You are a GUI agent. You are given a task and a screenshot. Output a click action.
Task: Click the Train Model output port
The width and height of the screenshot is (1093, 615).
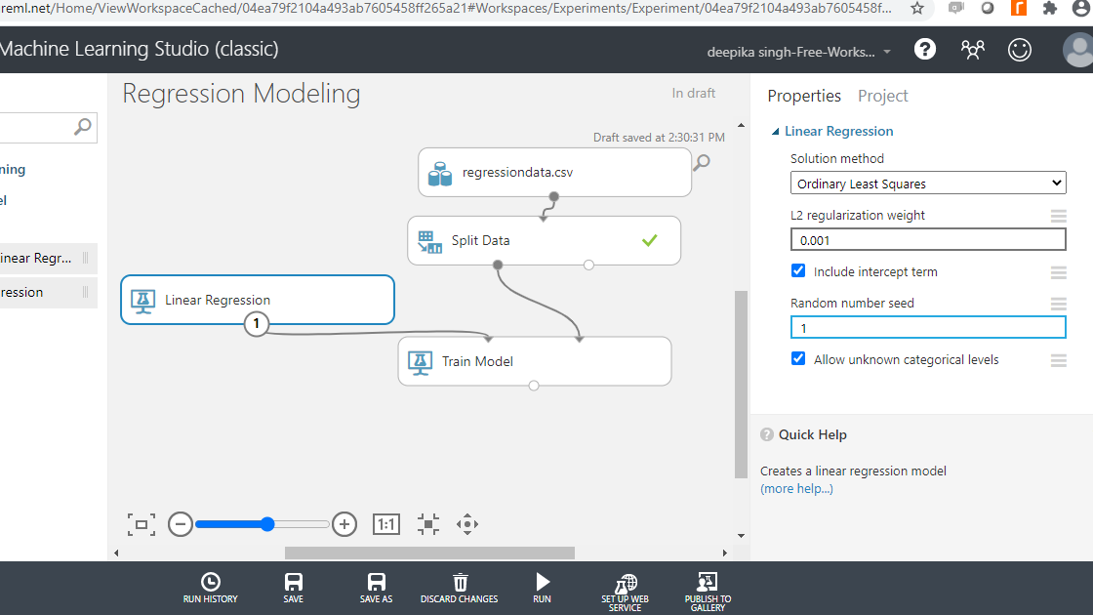pos(534,386)
